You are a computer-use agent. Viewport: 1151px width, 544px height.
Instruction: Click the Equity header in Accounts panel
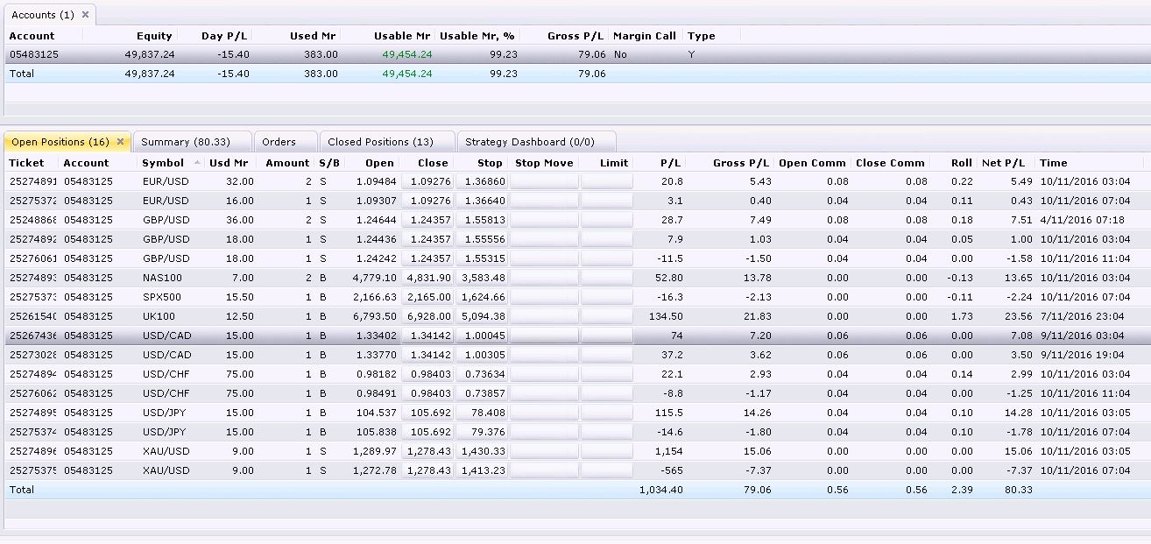point(154,36)
